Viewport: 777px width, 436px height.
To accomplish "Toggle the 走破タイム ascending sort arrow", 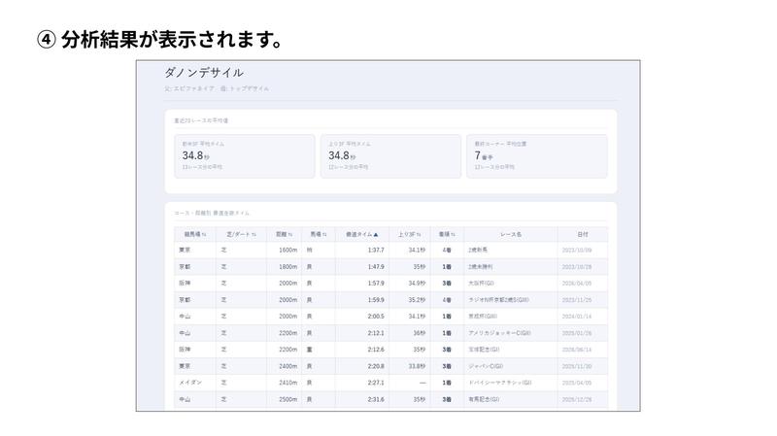I will pyautogui.click(x=376, y=234).
